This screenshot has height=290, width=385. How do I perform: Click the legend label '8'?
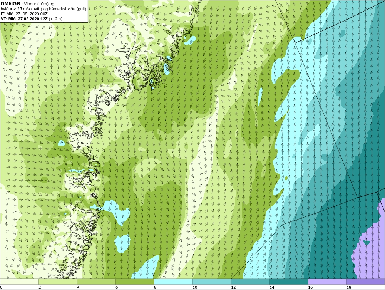coord(155,287)
